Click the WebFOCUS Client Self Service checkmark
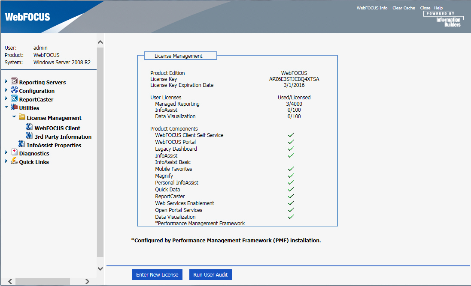 (x=291, y=135)
